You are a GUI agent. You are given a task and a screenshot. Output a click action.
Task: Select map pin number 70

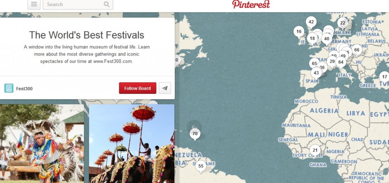click(x=195, y=134)
